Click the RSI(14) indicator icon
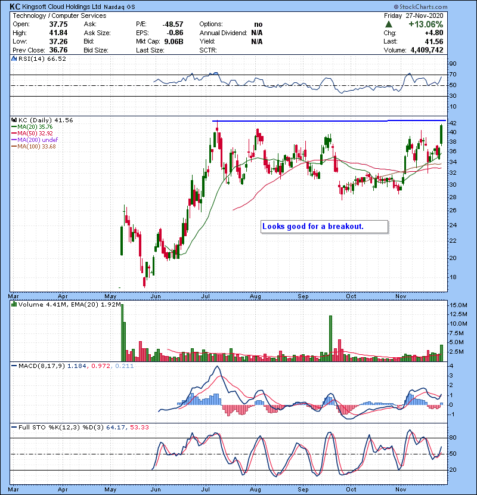This screenshot has width=477, height=495. [14, 58]
